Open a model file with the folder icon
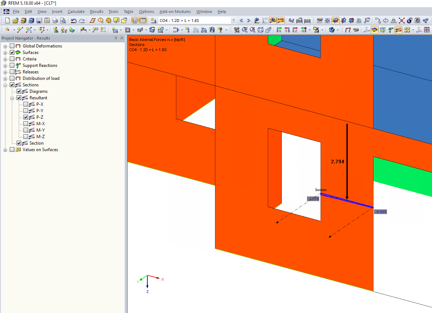This screenshot has width=432, height=313. tap(15, 21)
